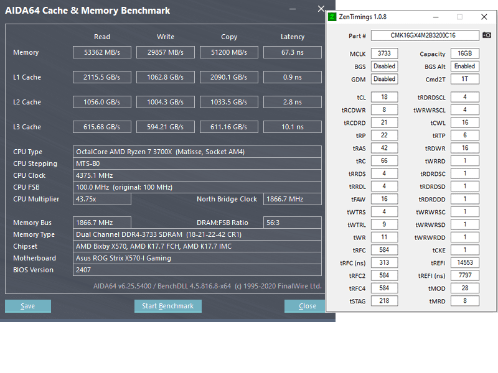The height and width of the screenshot is (373, 498).
Task: Click the Latency column header
Action: (x=293, y=37)
